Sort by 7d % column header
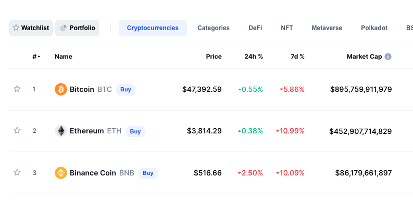413x204 pixels. point(297,57)
